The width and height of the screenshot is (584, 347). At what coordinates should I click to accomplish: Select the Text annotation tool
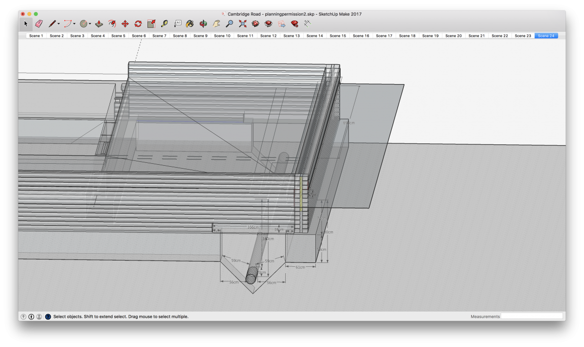pos(178,23)
